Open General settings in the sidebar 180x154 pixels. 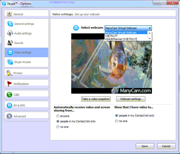pyautogui.click(x=24, y=24)
